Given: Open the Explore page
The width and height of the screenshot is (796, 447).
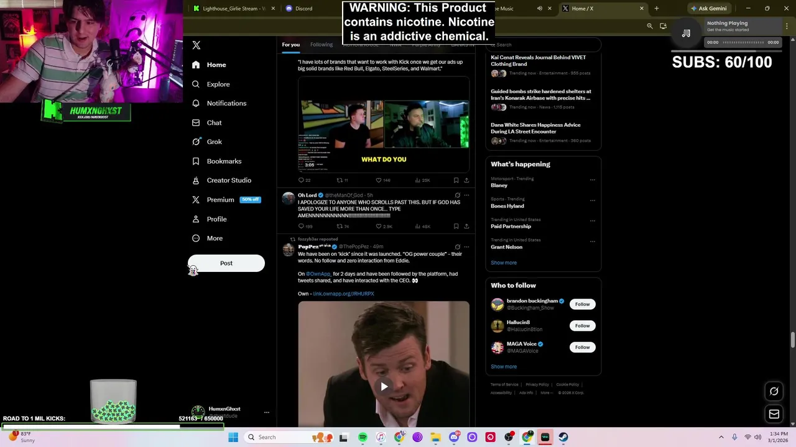Looking at the screenshot, I should pyautogui.click(x=211, y=84).
